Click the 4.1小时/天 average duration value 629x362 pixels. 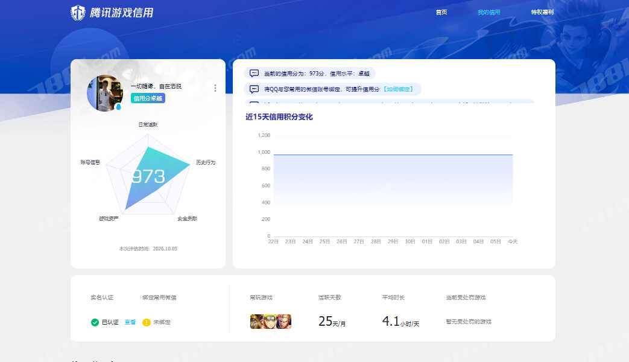coord(400,322)
